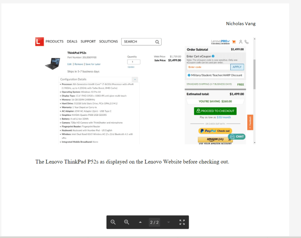Open the user account icon

coord(241,42)
